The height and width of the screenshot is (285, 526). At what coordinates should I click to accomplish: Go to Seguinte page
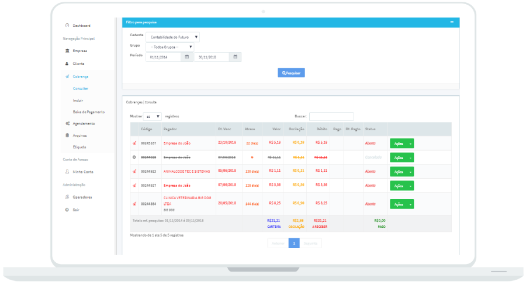tap(311, 243)
